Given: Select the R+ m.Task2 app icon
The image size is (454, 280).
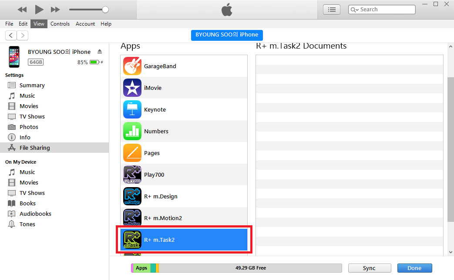Looking at the screenshot, I should point(132,240).
